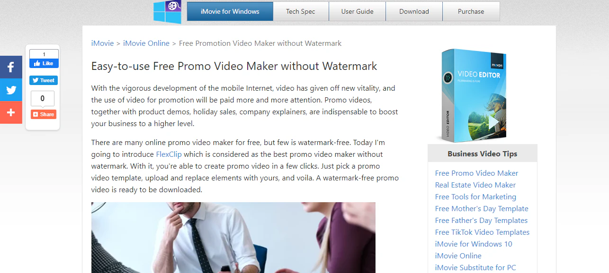Select the iMovie for Windows tab

pyautogui.click(x=230, y=11)
